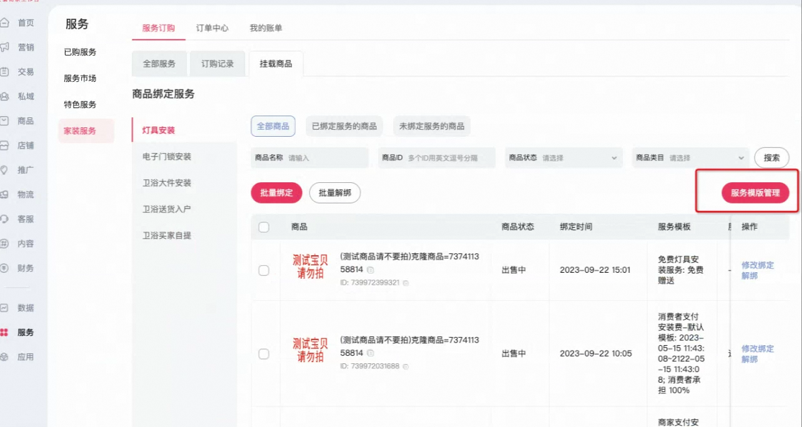Select 电子门锁安装 service category

[x=167, y=157]
